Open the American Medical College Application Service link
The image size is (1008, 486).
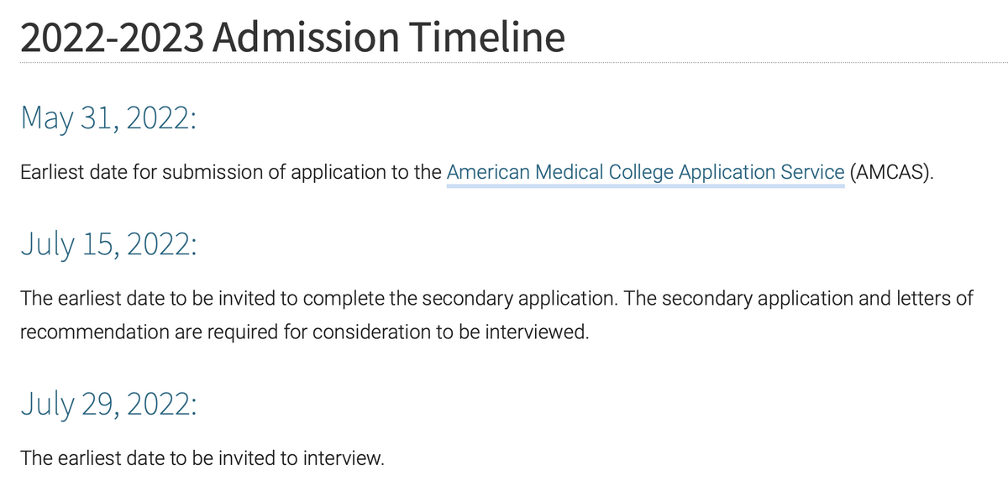(644, 173)
